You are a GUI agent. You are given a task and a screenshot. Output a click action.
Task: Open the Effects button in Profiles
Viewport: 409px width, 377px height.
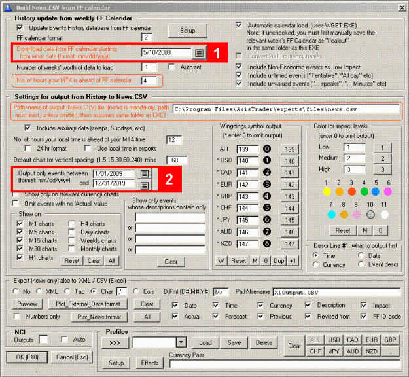pos(150,363)
